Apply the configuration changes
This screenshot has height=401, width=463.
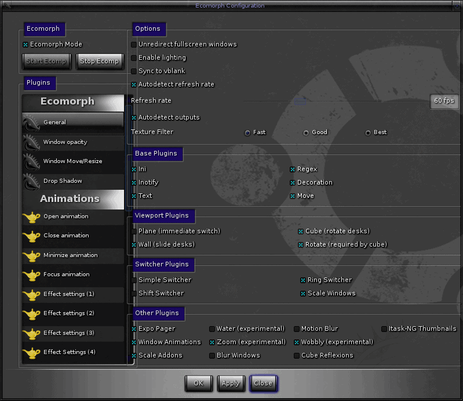(x=231, y=383)
